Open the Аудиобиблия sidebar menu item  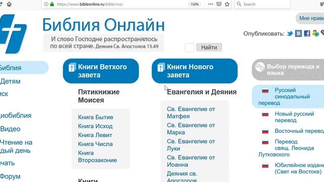[x=16, y=116]
